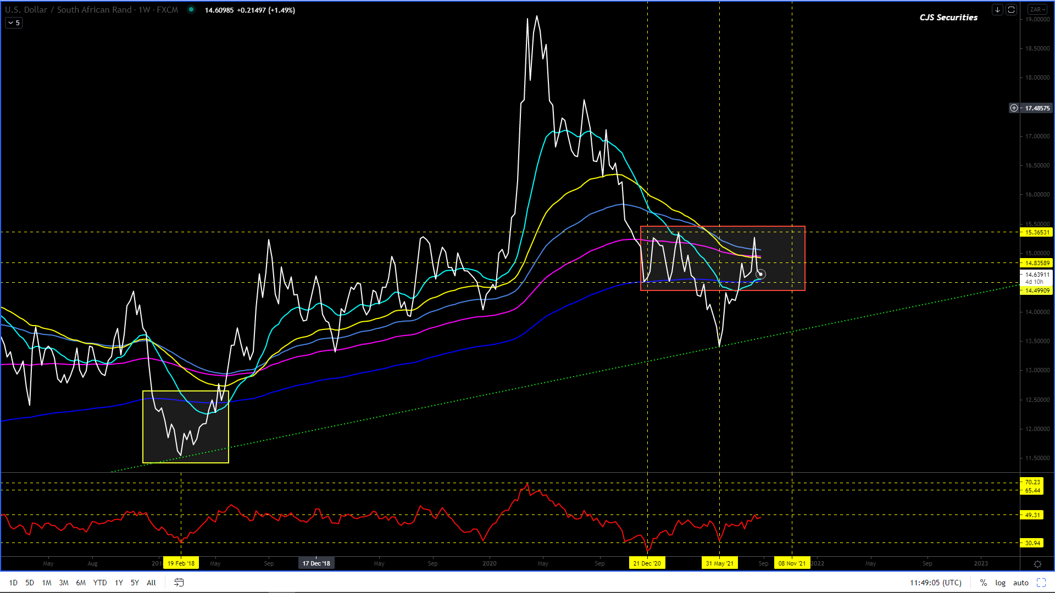Screen dimensions: 1055x593
Task: Toggle percent scale mode
Action: point(983,583)
